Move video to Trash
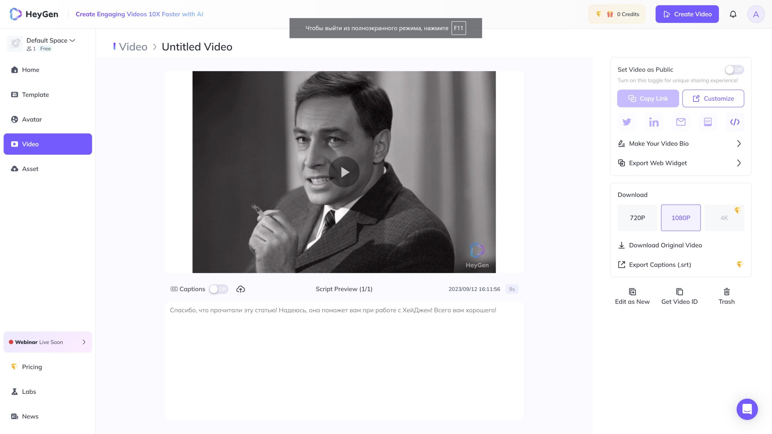 click(726, 296)
